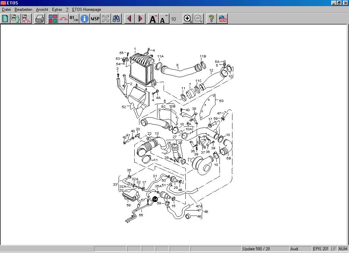Click the four colored squares icon
Viewport: 349px width, 253px height.
pyautogui.click(x=53, y=19)
